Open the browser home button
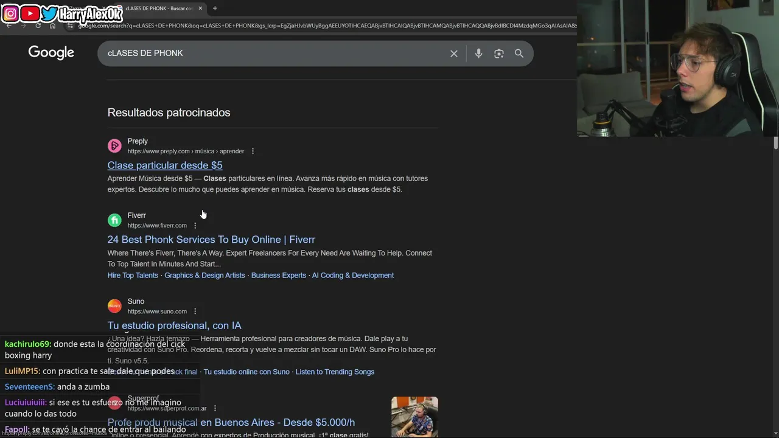Viewport: 779px width, 438px height. click(x=52, y=26)
